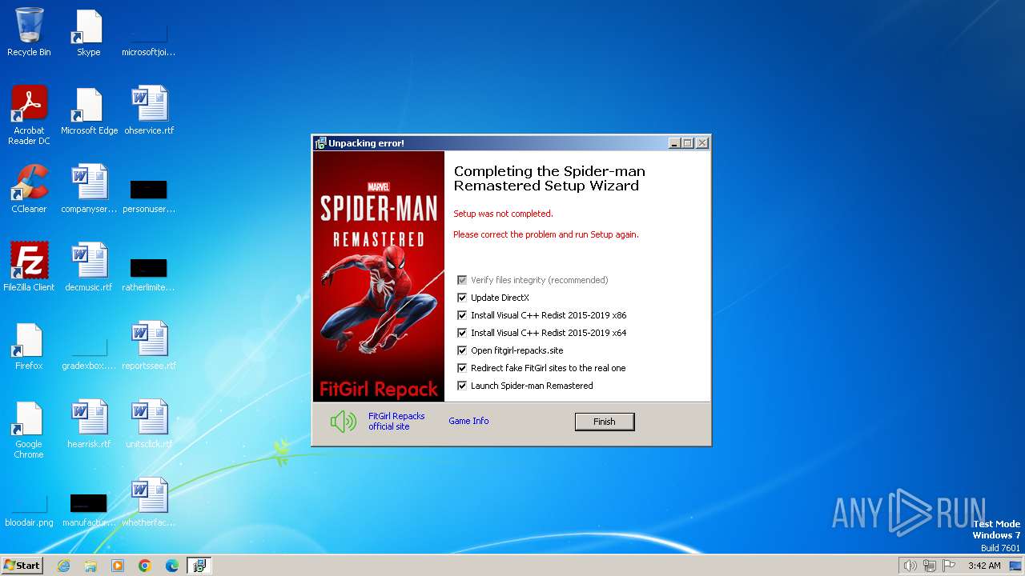
Task: Minimize the Unpacking error window
Action: click(x=675, y=143)
